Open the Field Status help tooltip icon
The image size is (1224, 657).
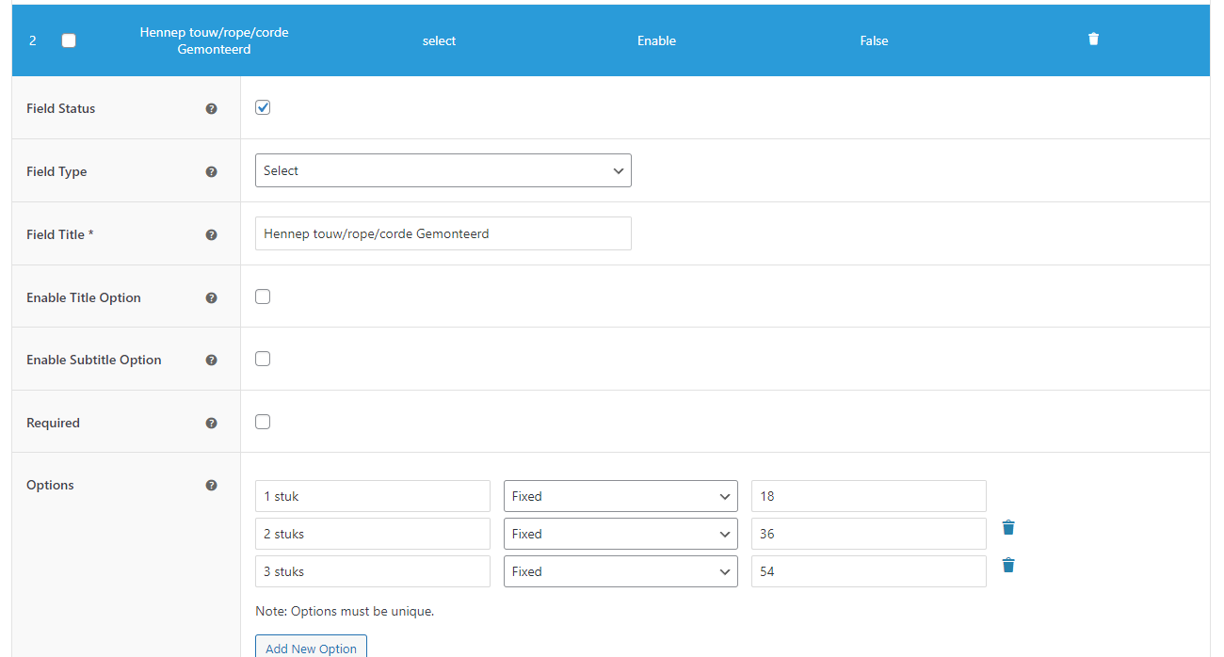211,109
